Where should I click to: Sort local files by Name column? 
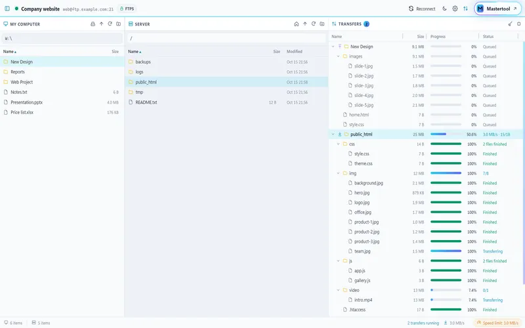coord(10,52)
